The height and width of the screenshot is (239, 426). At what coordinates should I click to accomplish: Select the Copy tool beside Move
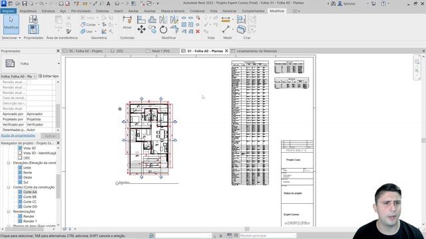coord(152,29)
